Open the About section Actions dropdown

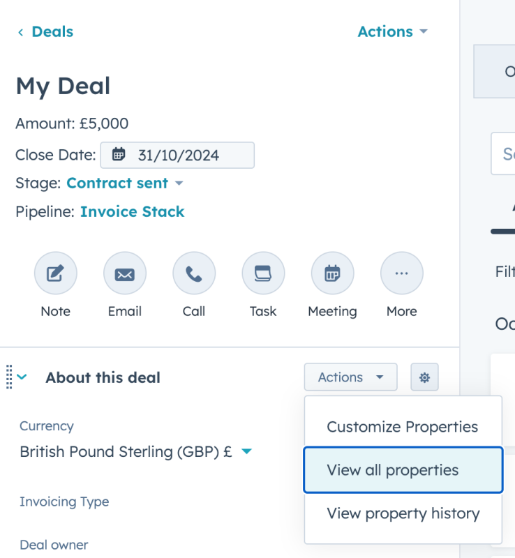click(350, 377)
